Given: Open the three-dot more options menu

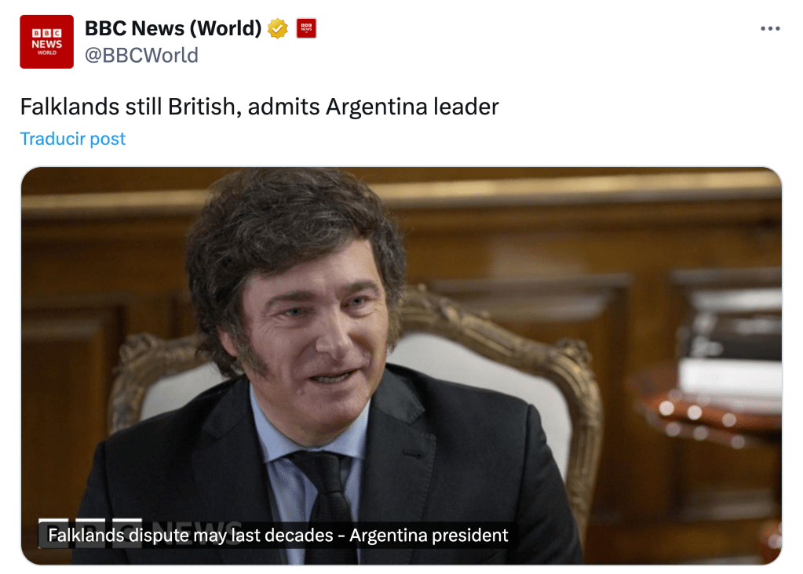Looking at the screenshot, I should (x=770, y=29).
